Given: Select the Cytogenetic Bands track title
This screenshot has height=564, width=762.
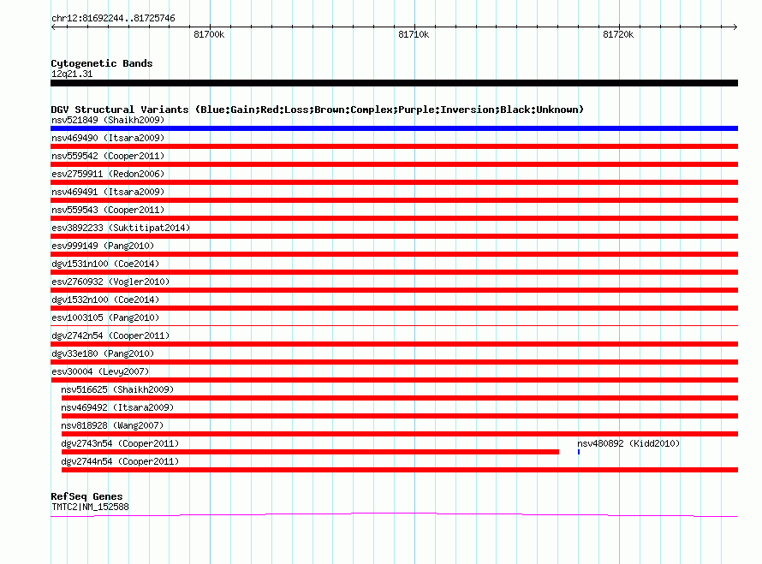Looking at the screenshot, I should [102, 63].
